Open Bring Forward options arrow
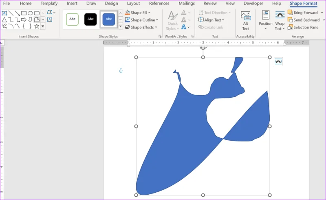The image size is (326, 200). tap(322, 13)
